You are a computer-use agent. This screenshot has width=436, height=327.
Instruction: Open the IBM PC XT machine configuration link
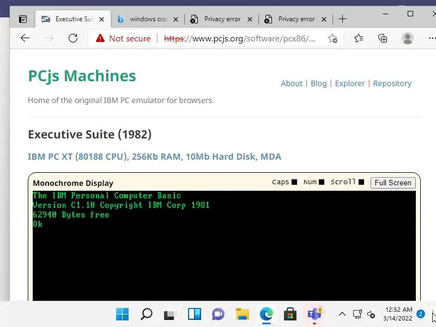(x=154, y=156)
